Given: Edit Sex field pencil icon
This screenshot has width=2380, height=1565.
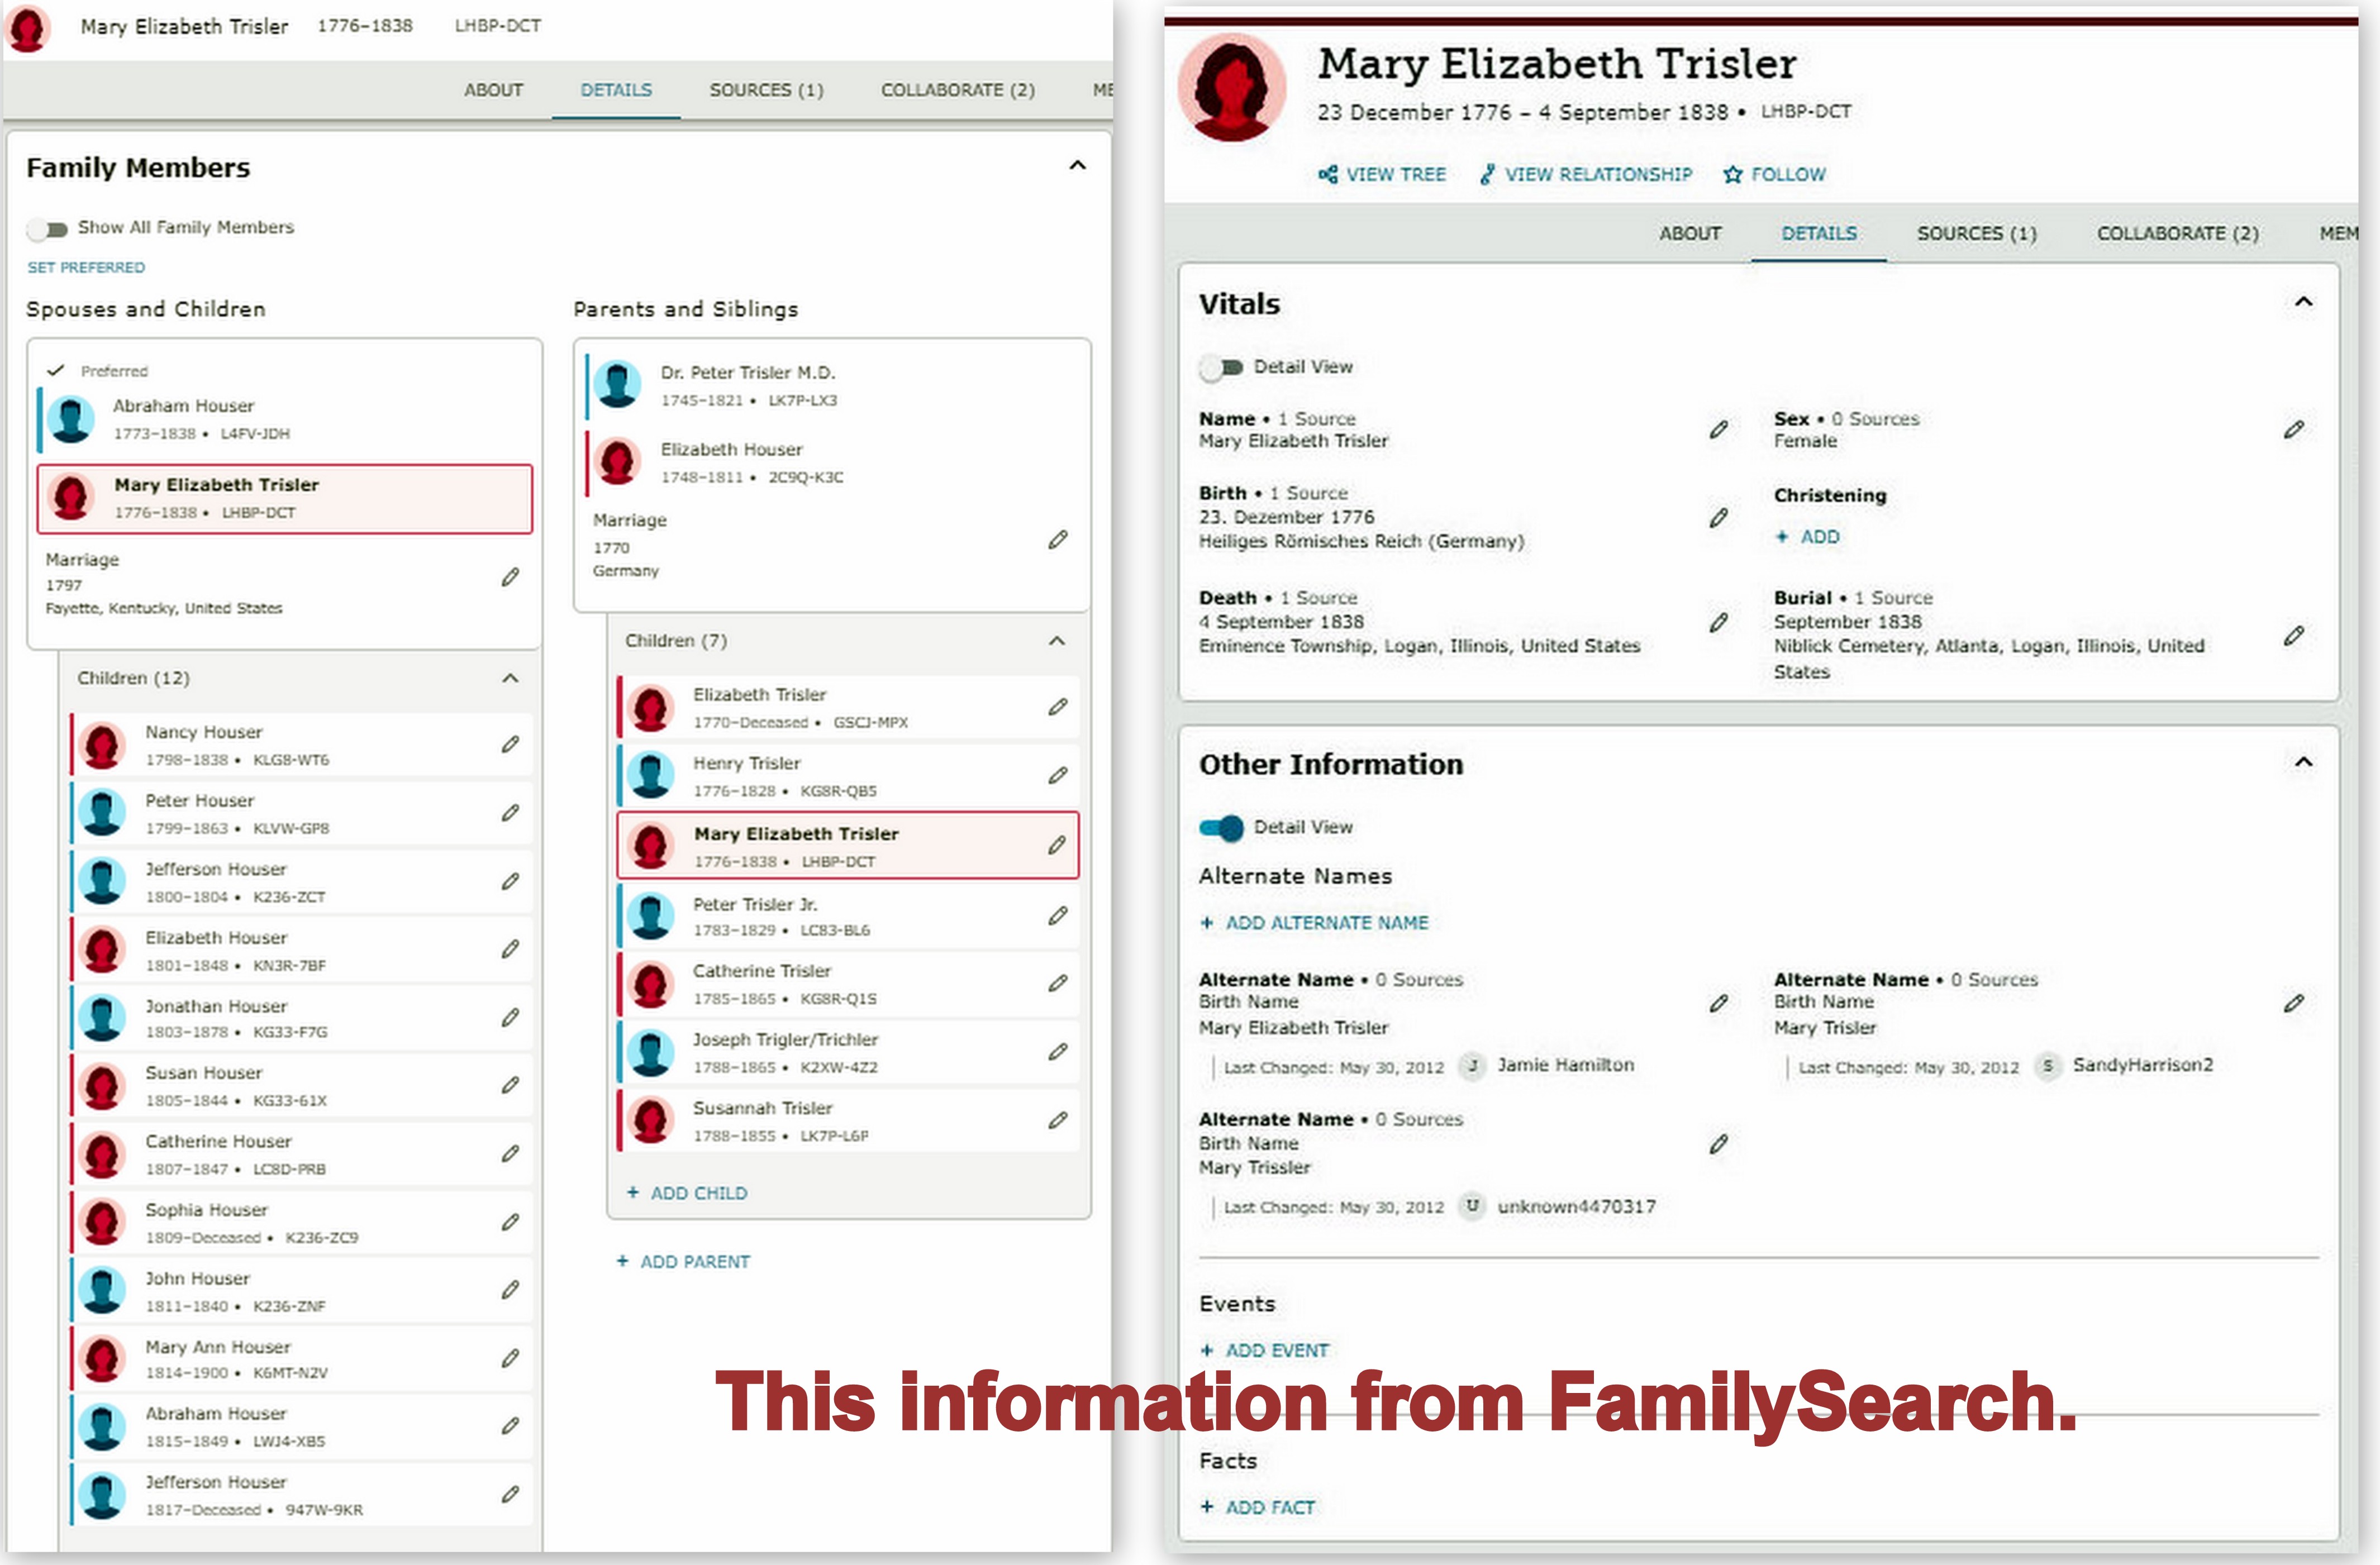Looking at the screenshot, I should (2293, 430).
